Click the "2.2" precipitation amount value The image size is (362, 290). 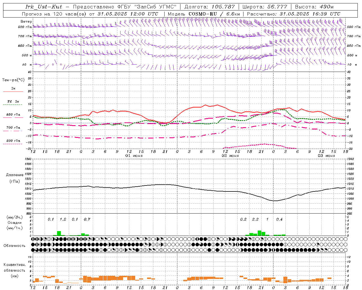click(x=255, y=219)
